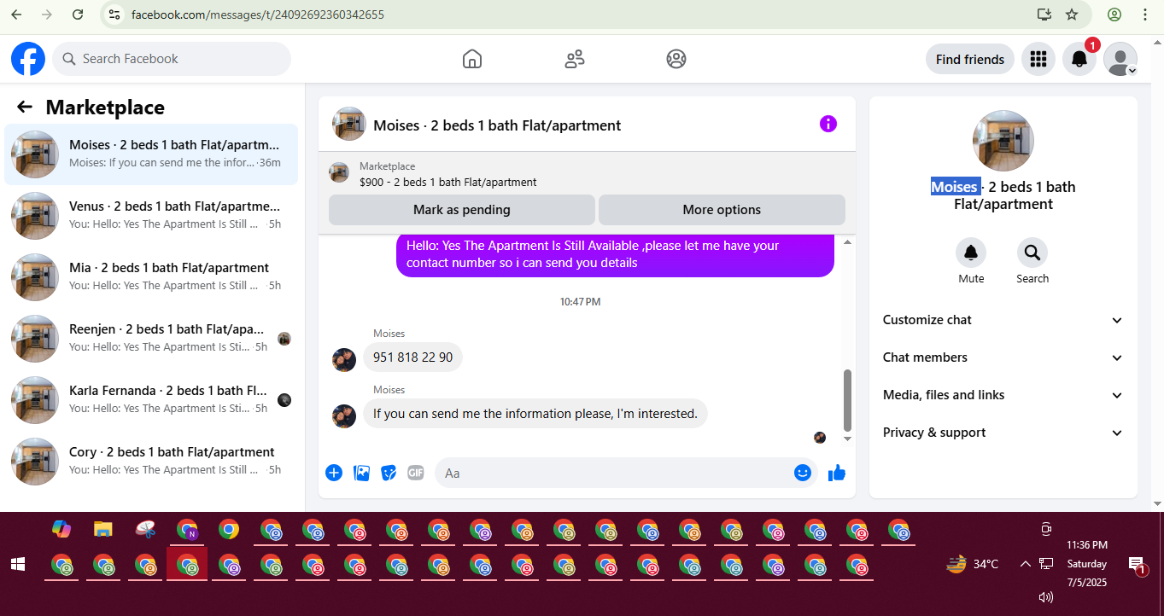This screenshot has height=616, width=1164.
Task: Choose a GIF icon
Action: pos(416,473)
